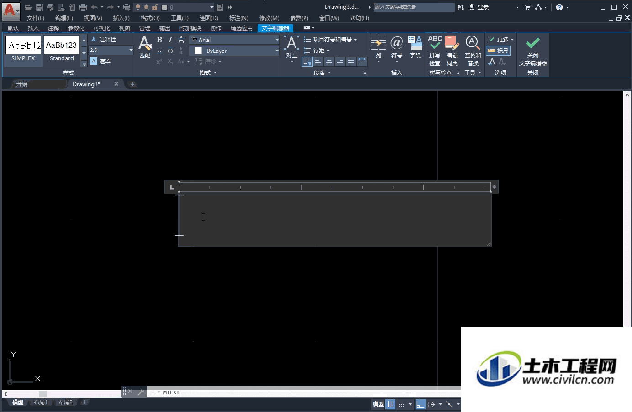Viewport: 632px width, 412px height.
Task: Expand the Format panel
Action: [x=208, y=73]
